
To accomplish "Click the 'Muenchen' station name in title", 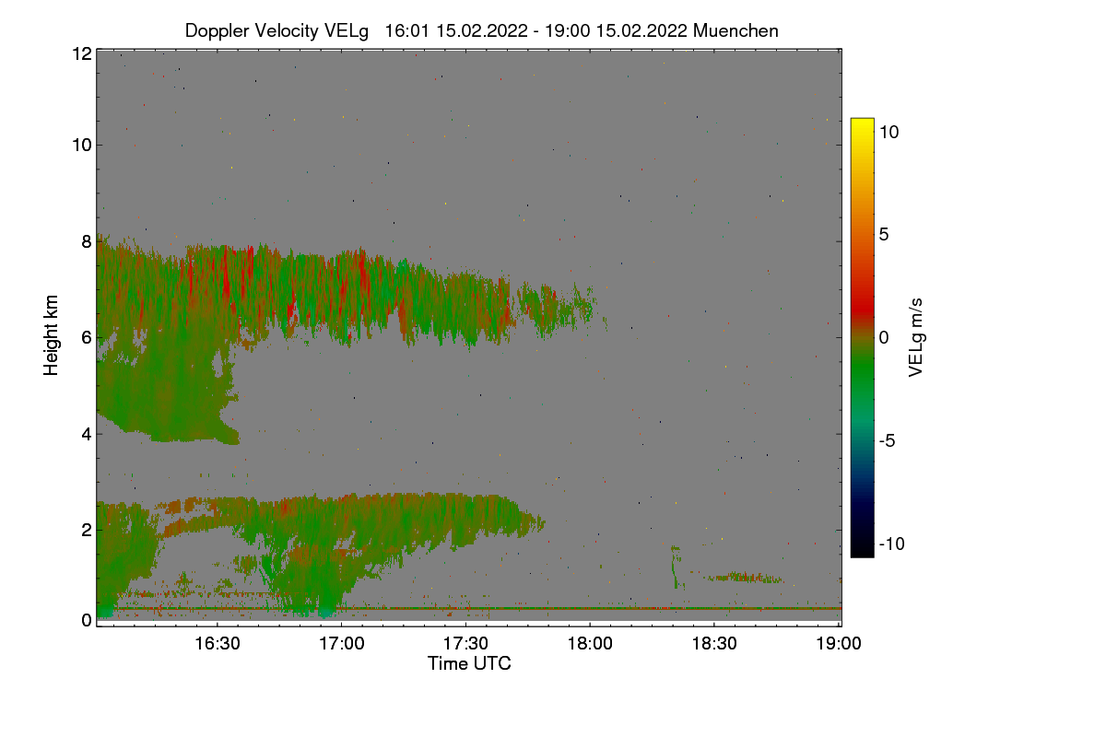I will (735, 30).
